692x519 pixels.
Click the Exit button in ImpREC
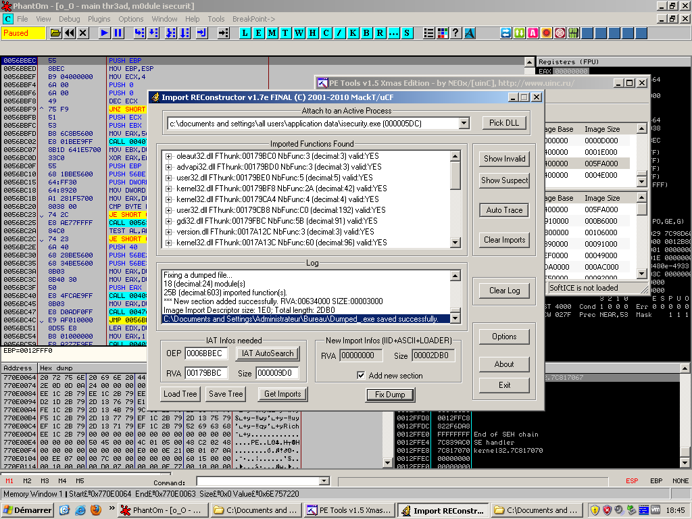504,385
